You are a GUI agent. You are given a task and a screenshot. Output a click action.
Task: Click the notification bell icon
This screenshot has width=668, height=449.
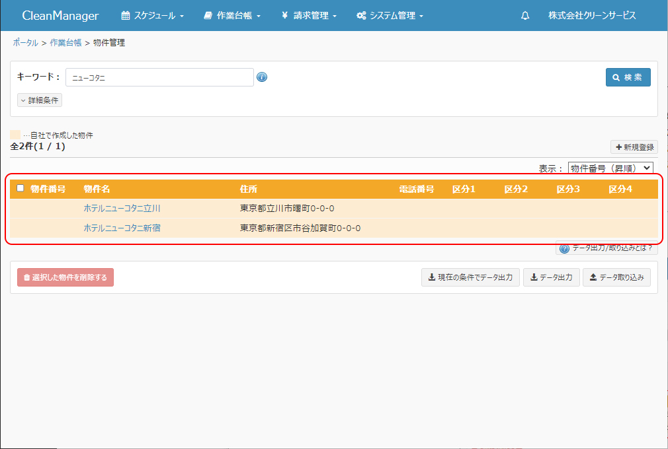[x=525, y=16]
